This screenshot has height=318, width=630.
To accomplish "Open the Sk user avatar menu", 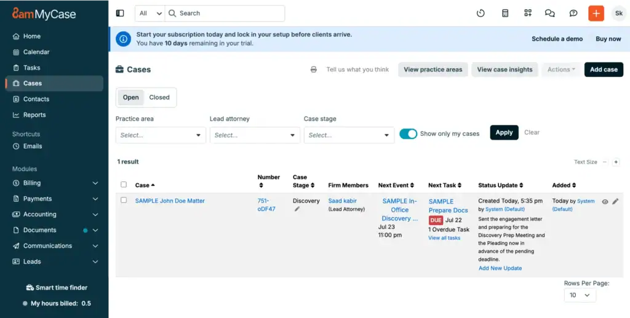I will (619, 14).
